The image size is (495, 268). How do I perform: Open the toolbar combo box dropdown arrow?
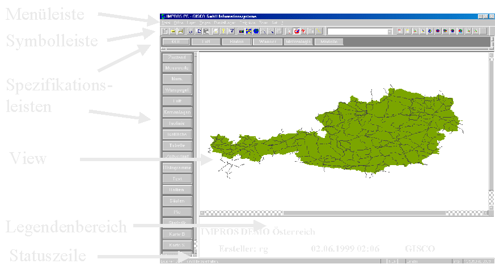390,31
